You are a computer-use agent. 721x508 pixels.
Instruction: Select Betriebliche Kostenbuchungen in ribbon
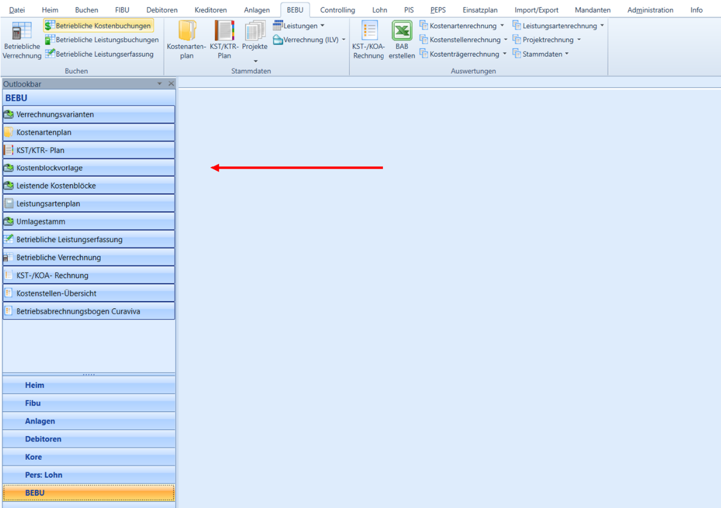(x=98, y=26)
